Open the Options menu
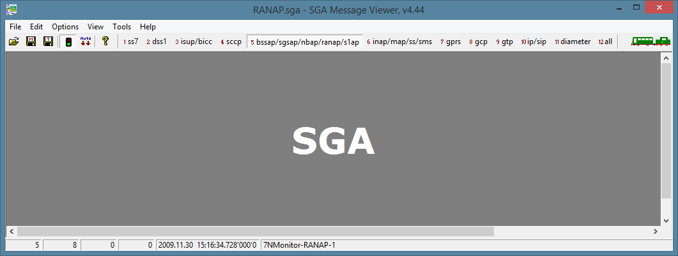The height and width of the screenshot is (256, 678). tap(65, 27)
